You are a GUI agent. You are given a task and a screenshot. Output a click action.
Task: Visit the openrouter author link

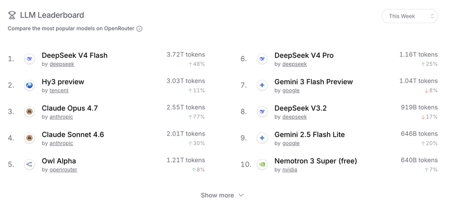pos(63,170)
